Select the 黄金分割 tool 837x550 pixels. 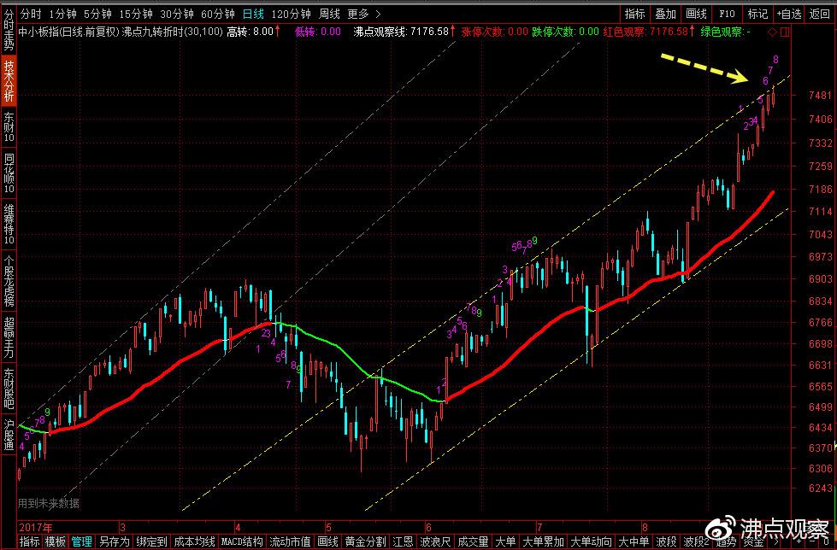click(x=365, y=541)
